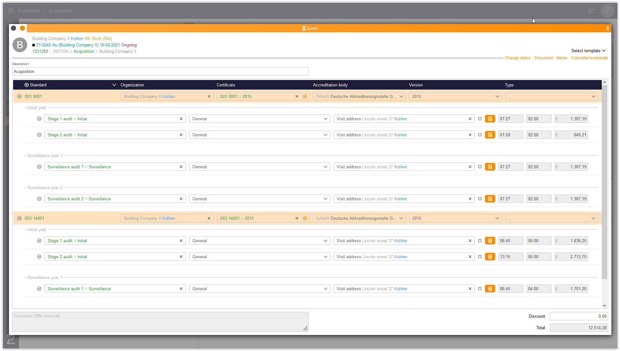This screenshot has height=351, width=620.
Task: Click the Calculate/recalculate link
Action: pyautogui.click(x=589, y=58)
